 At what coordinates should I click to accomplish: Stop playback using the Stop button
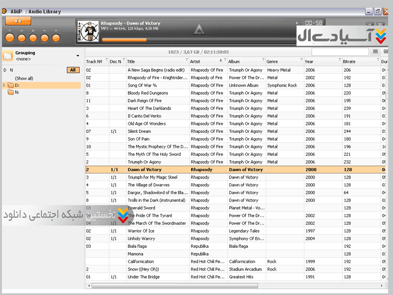[x=33, y=38]
